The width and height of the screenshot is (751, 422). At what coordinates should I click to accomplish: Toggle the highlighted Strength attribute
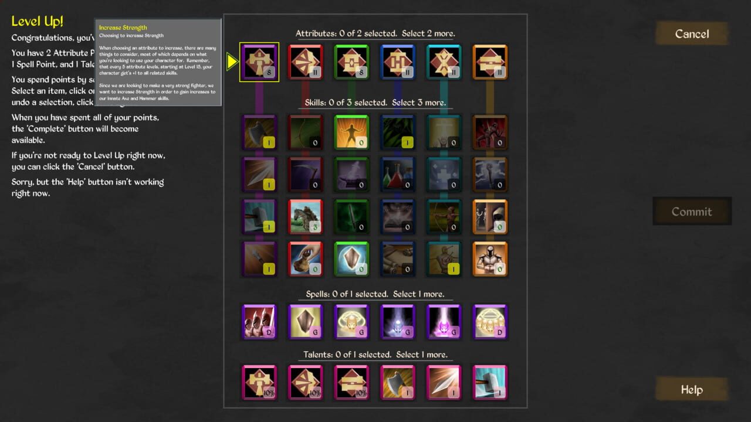(259, 61)
